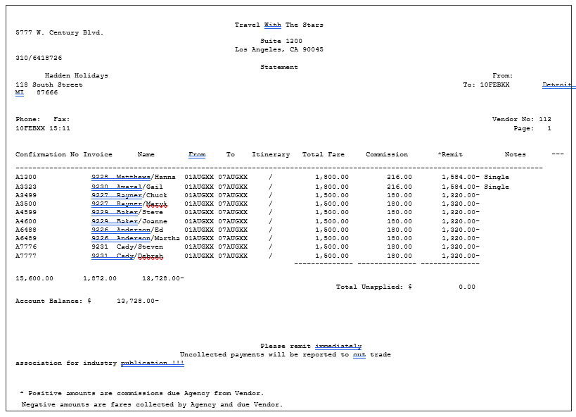Click the 'Statement' title

279,67
